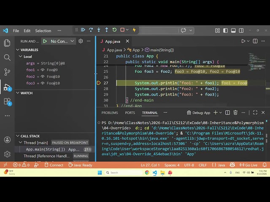The image size is (270, 202).
Task: Step over the current line
Action: 91,30
